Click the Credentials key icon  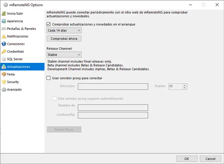4,52
